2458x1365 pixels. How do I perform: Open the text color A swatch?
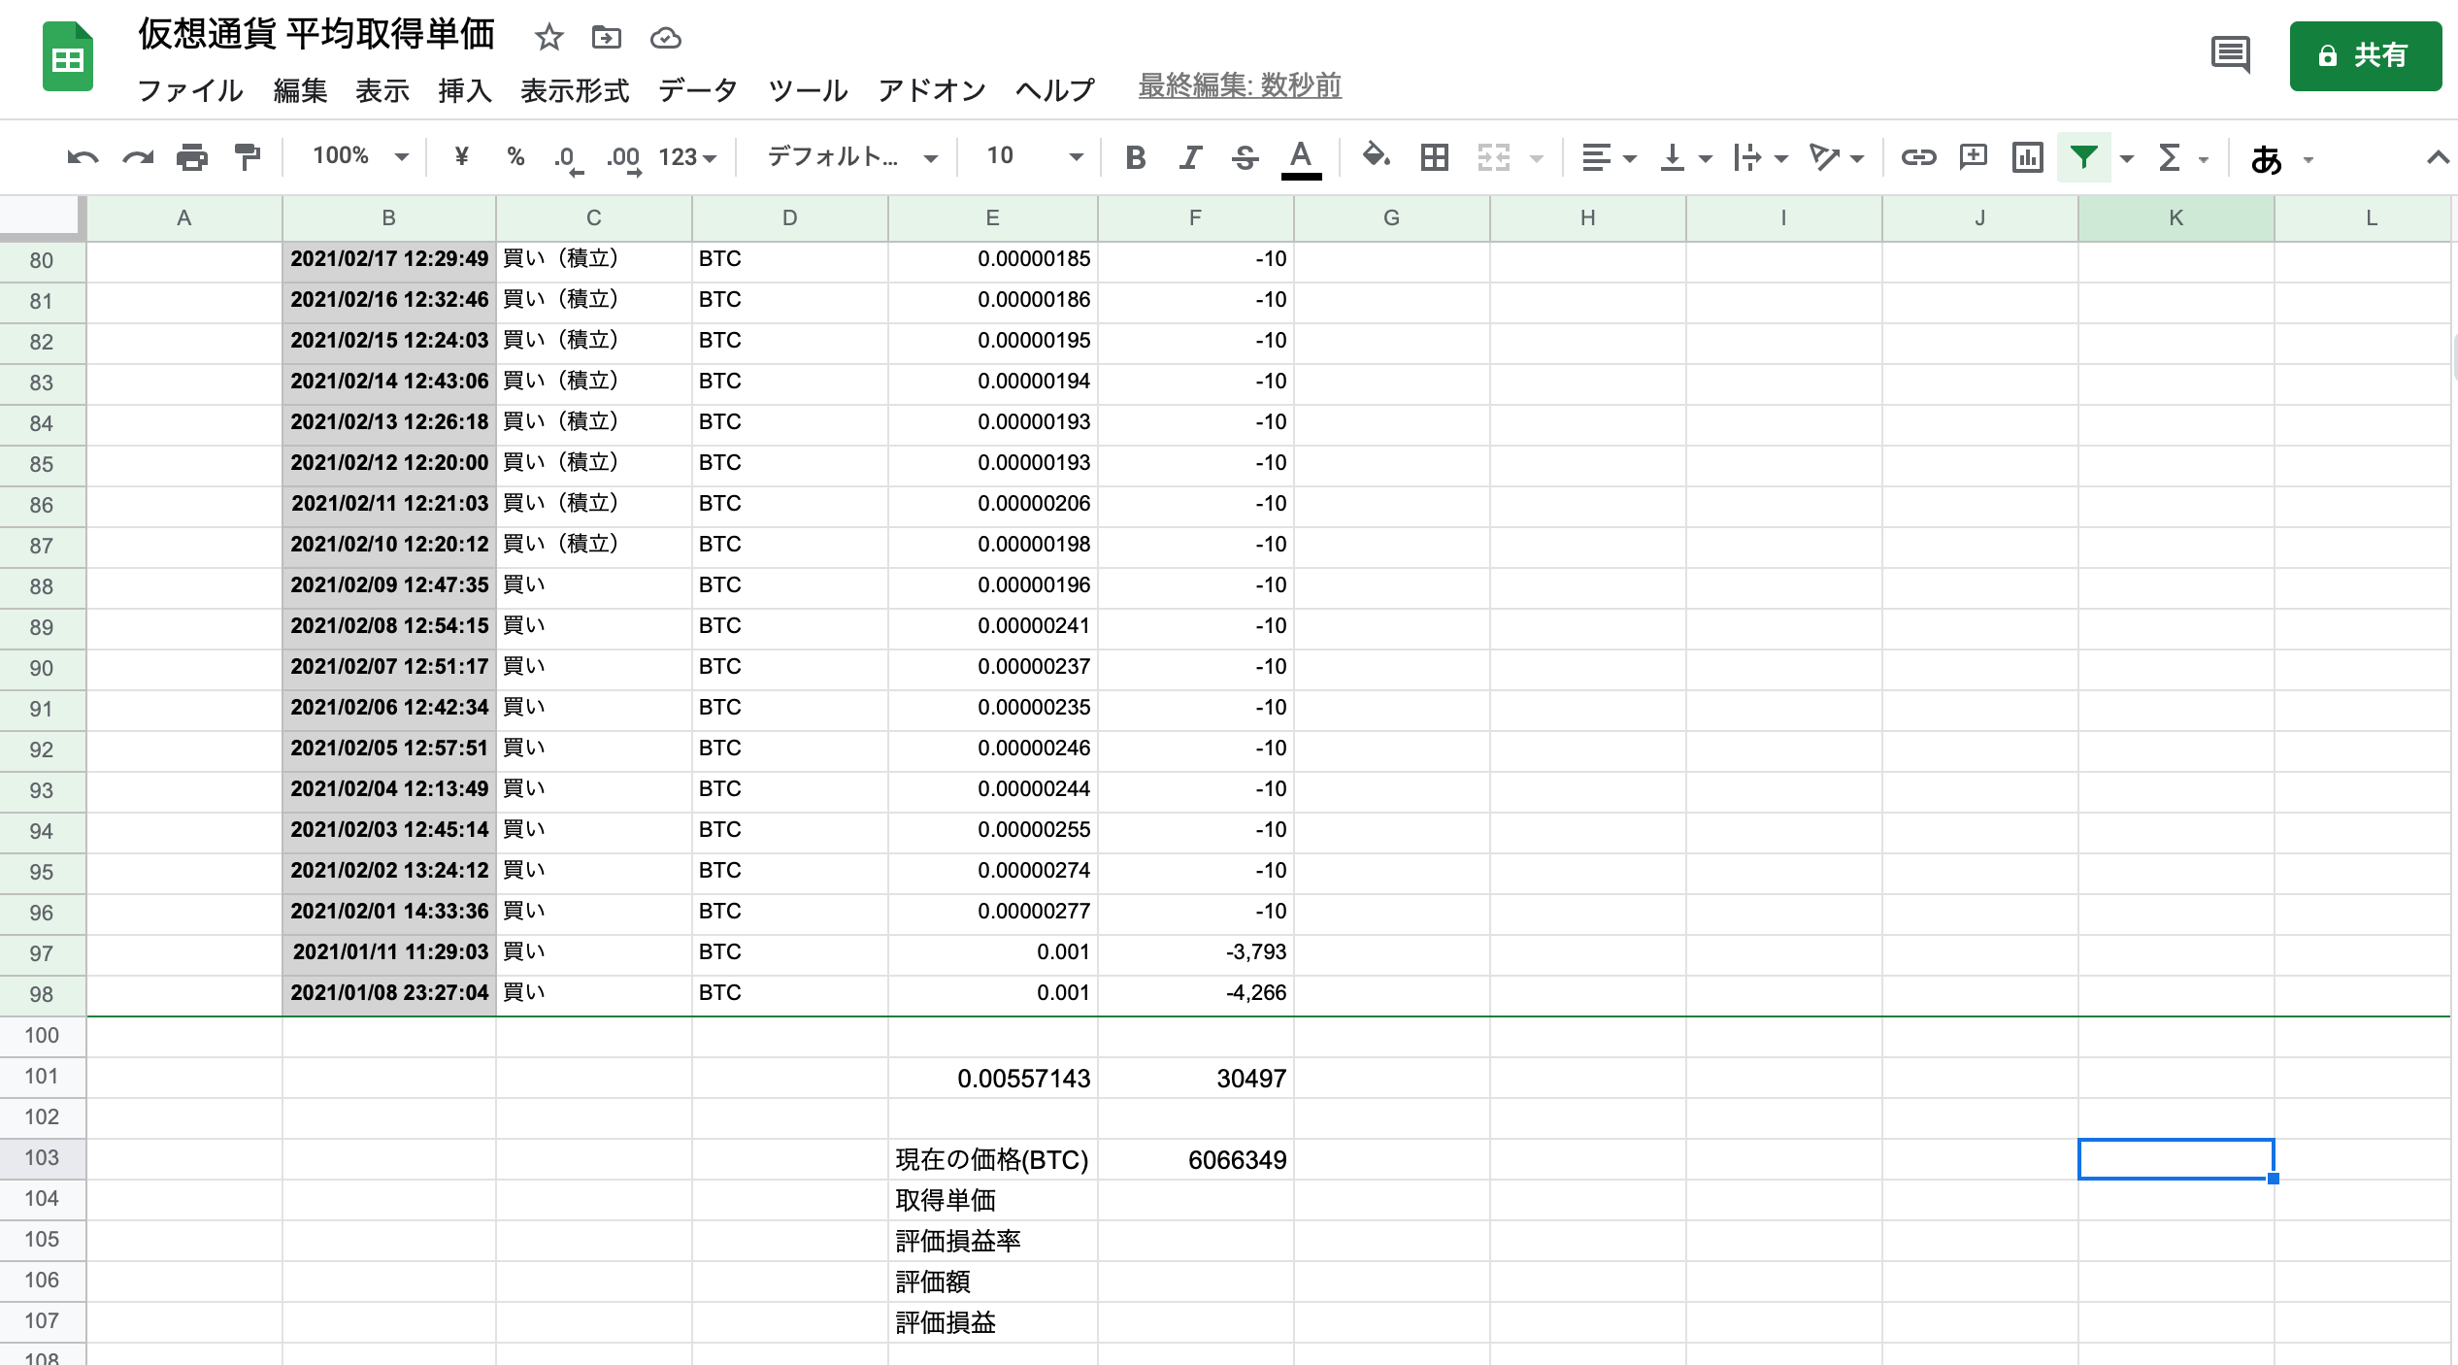[x=1301, y=157]
